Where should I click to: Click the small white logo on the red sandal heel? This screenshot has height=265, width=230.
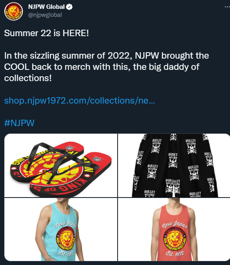pos(97,159)
